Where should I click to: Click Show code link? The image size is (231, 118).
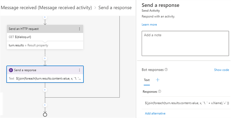coord(221,70)
